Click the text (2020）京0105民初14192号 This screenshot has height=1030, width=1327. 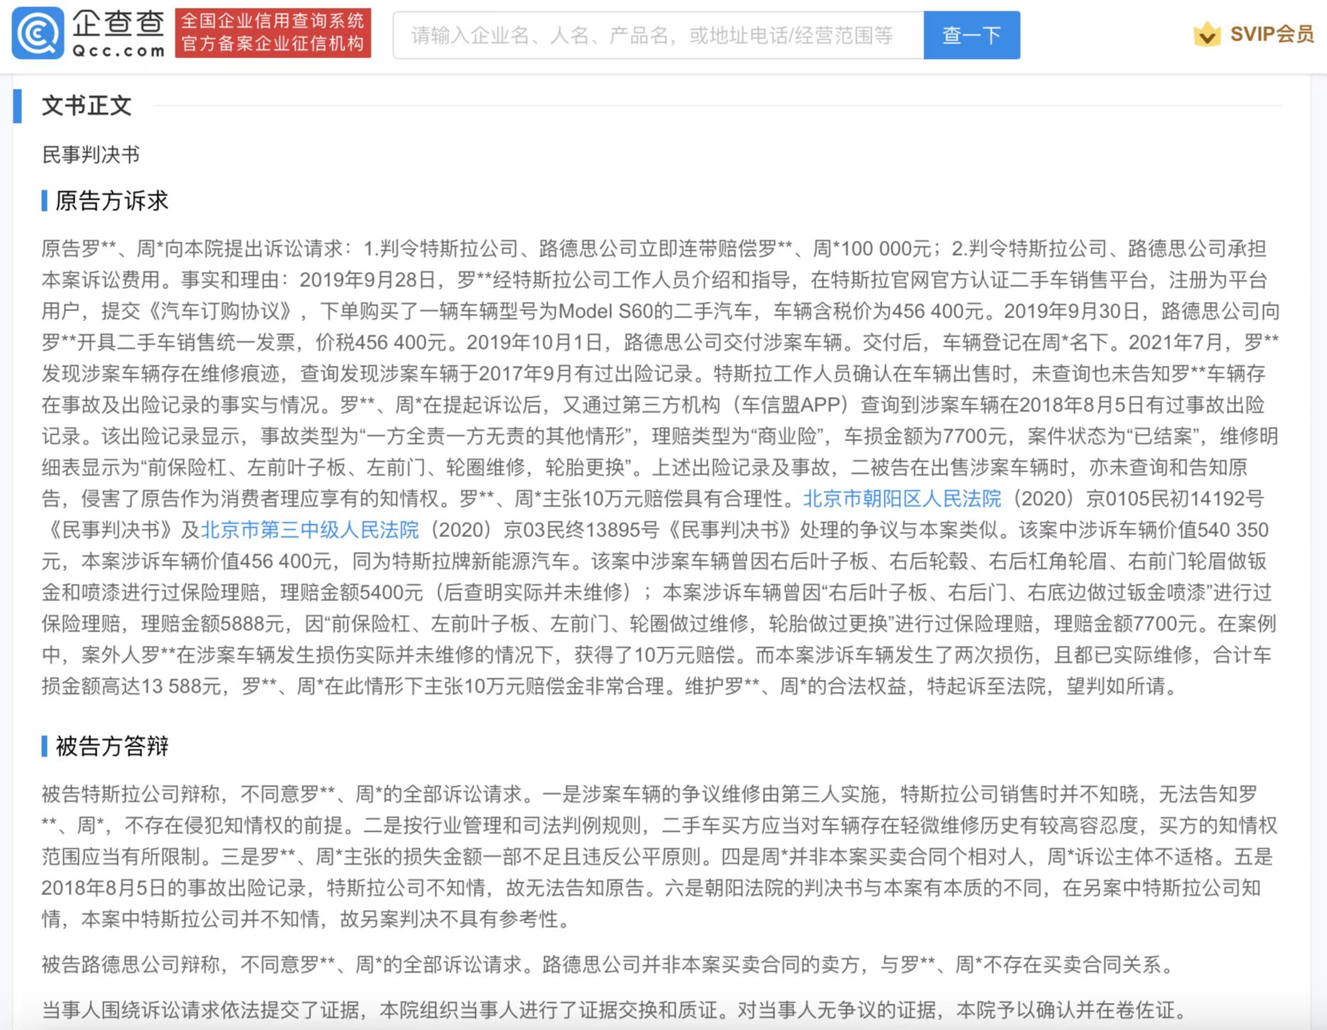click(1137, 499)
